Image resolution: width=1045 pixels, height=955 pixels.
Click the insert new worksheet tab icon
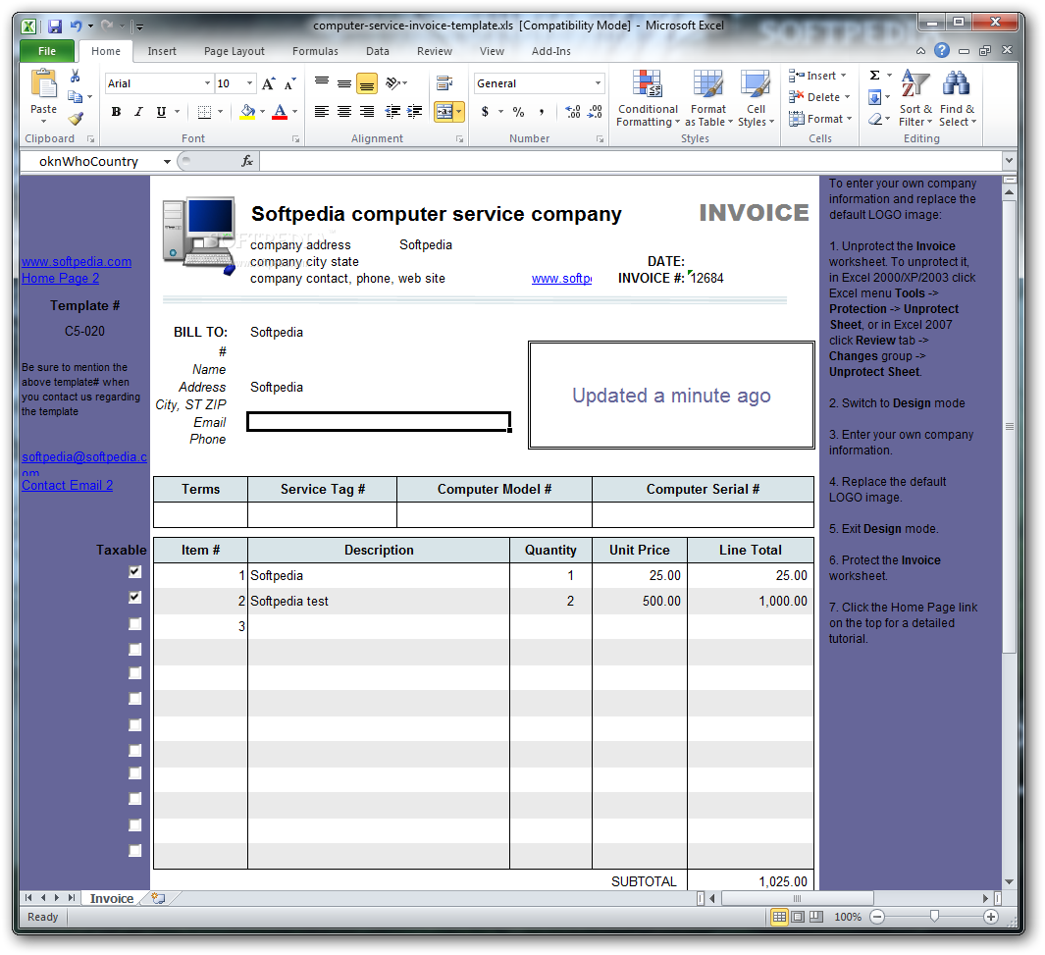coord(159,898)
